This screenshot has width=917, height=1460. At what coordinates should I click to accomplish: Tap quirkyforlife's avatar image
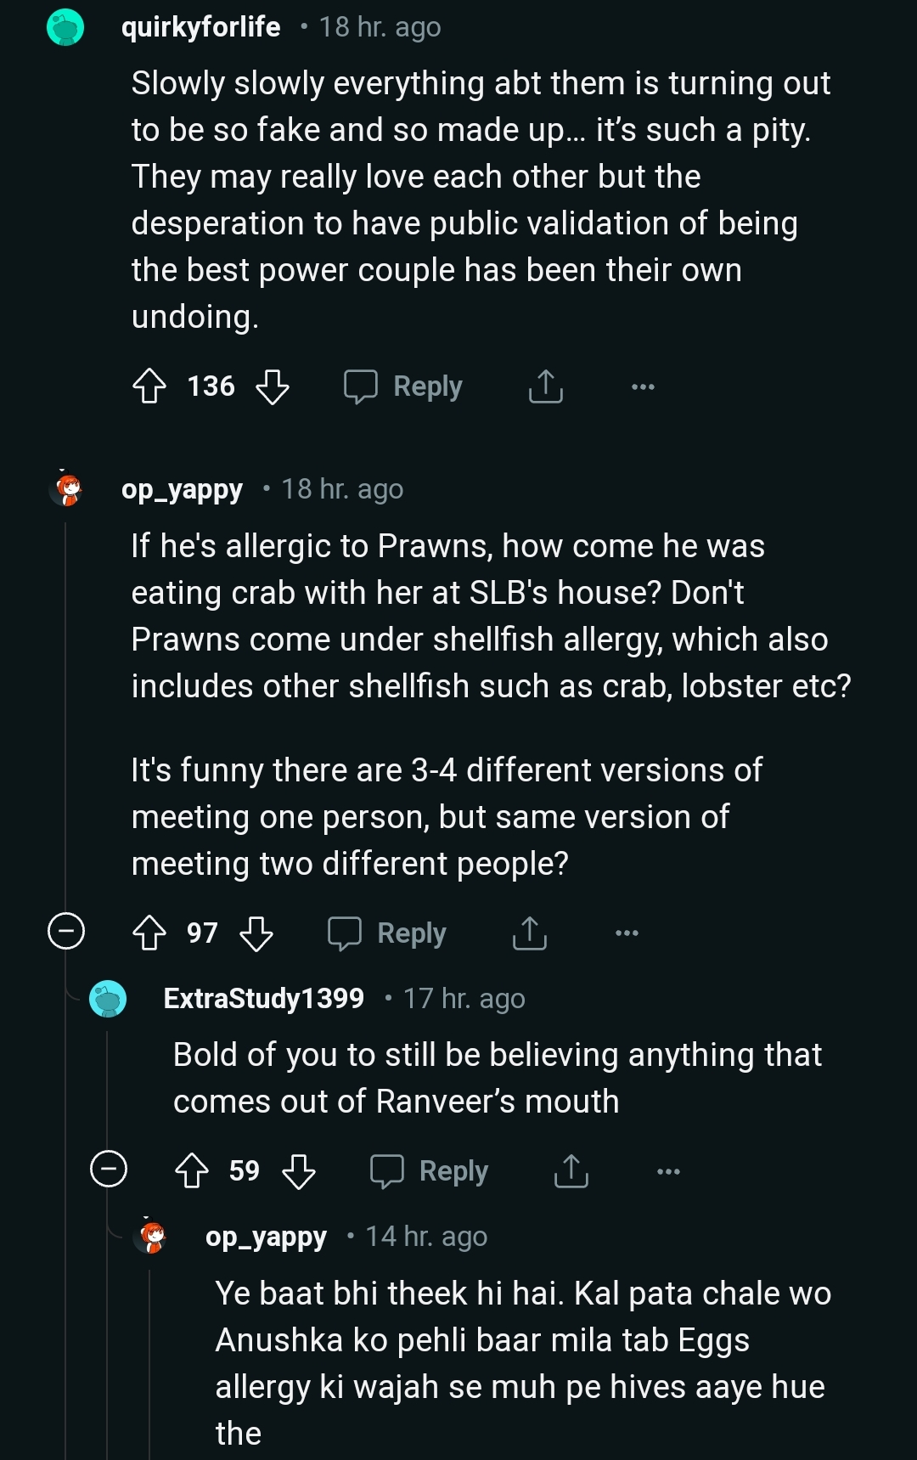pyautogui.click(x=65, y=27)
